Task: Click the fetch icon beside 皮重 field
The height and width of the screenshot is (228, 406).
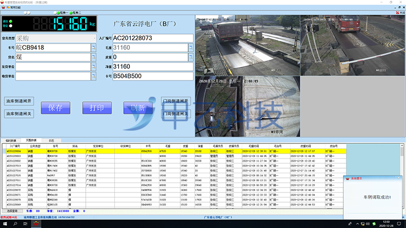Action: click(191, 57)
